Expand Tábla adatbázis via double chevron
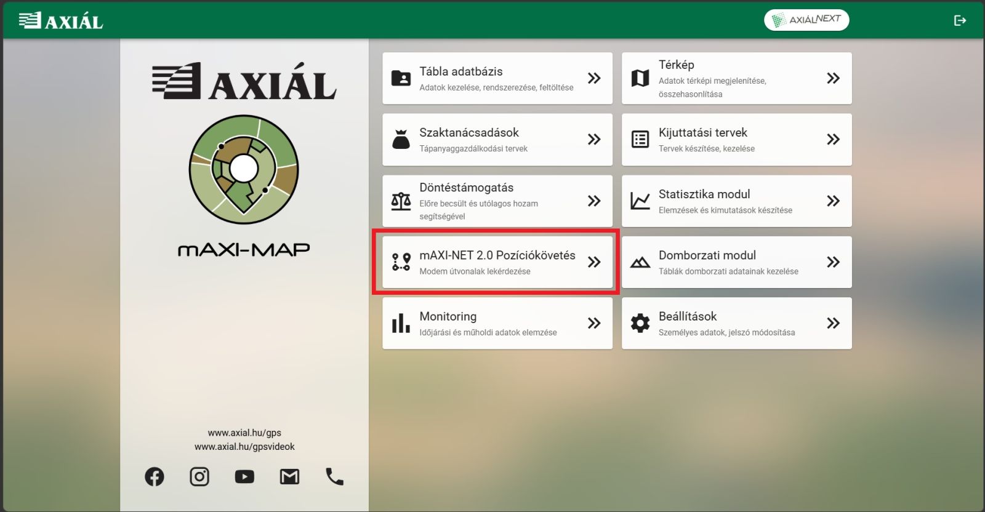The width and height of the screenshot is (985, 512). [594, 78]
